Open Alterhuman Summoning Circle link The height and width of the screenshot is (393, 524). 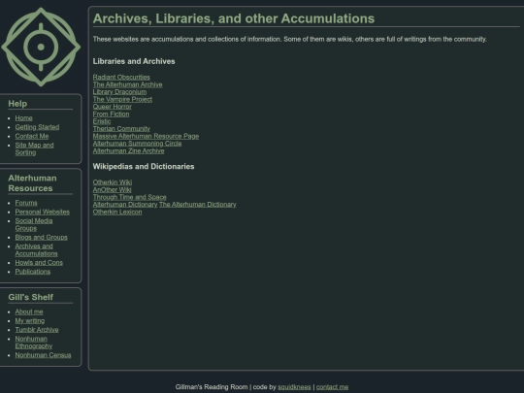(137, 144)
